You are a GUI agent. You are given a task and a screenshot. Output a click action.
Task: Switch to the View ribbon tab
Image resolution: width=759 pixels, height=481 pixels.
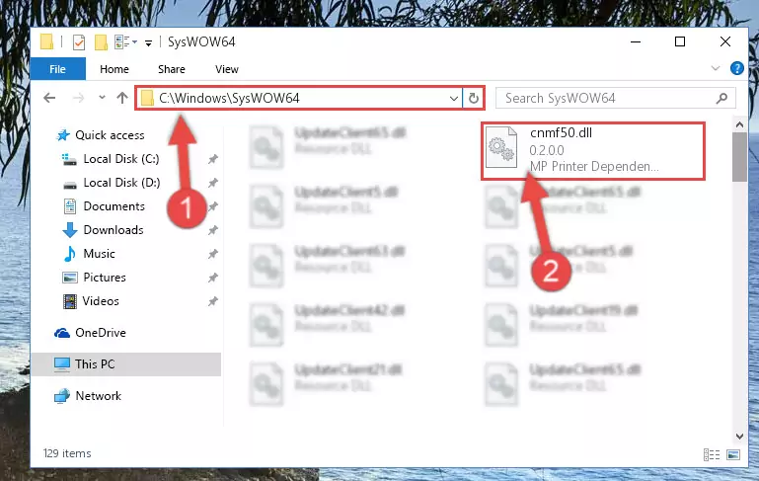[227, 69]
